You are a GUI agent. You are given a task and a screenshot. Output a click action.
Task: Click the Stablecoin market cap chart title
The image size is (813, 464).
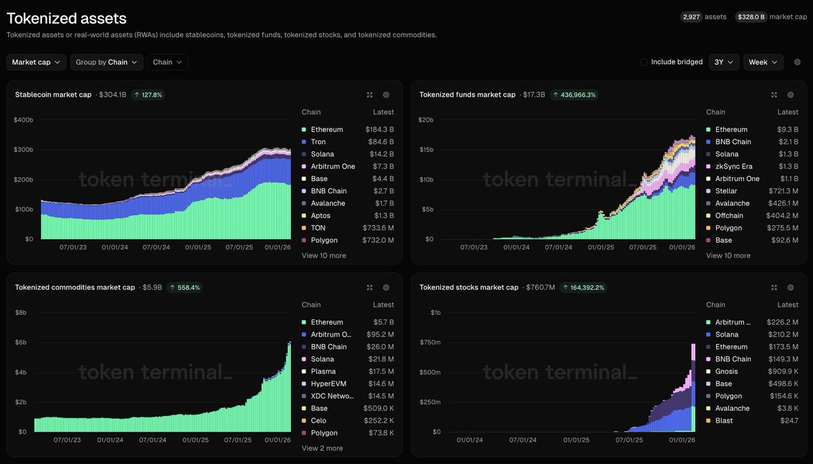(x=53, y=95)
